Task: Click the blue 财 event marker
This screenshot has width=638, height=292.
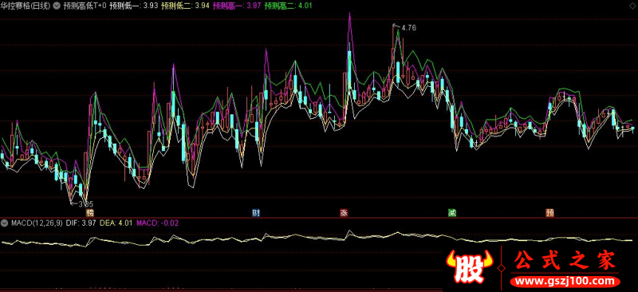Action: click(x=256, y=213)
